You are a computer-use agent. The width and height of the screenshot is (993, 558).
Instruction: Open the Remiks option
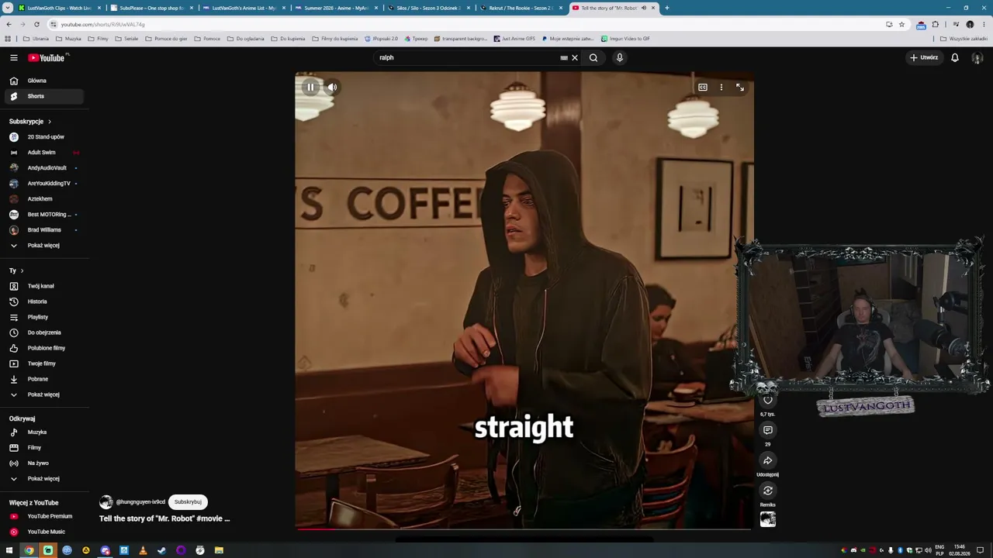pos(768,491)
